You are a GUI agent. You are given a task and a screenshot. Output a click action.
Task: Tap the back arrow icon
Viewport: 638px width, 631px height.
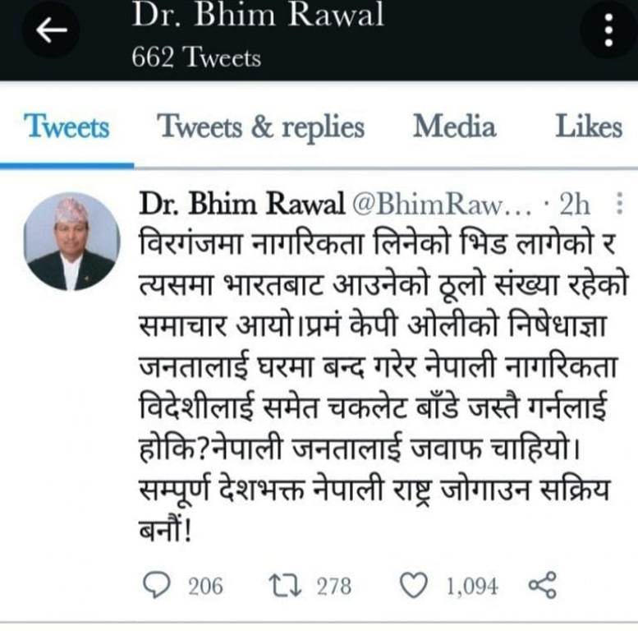[51, 30]
